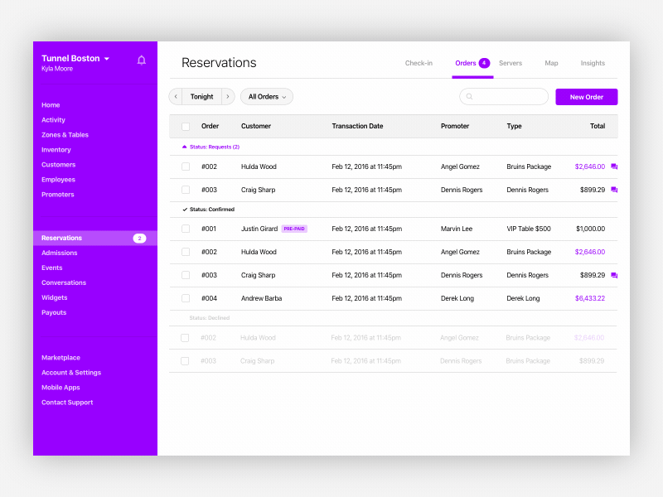Open chat icon on Craig Sharp's confirmed order
663x497 pixels.
click(x=614, y=275)
